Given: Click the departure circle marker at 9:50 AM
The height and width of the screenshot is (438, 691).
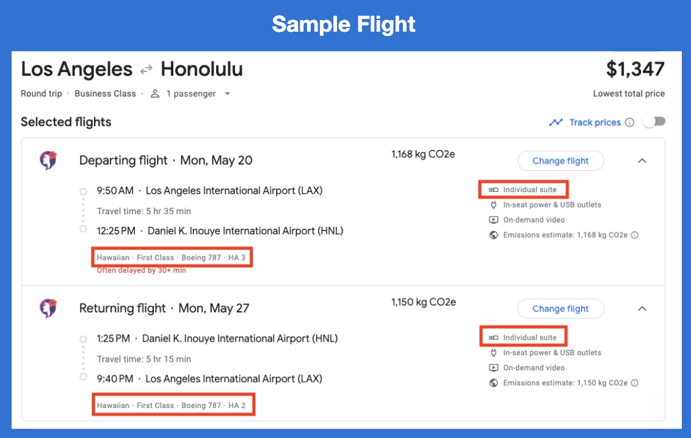Looking at the screenshot, I should [x=84, y=190].
